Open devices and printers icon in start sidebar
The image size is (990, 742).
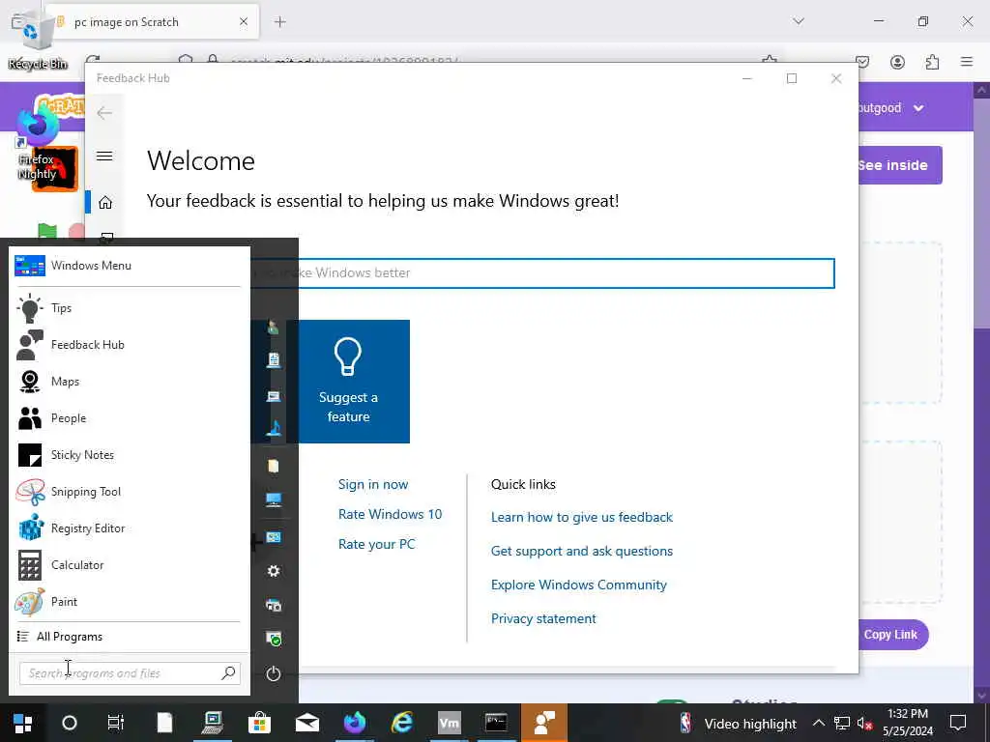pos(274,606)
